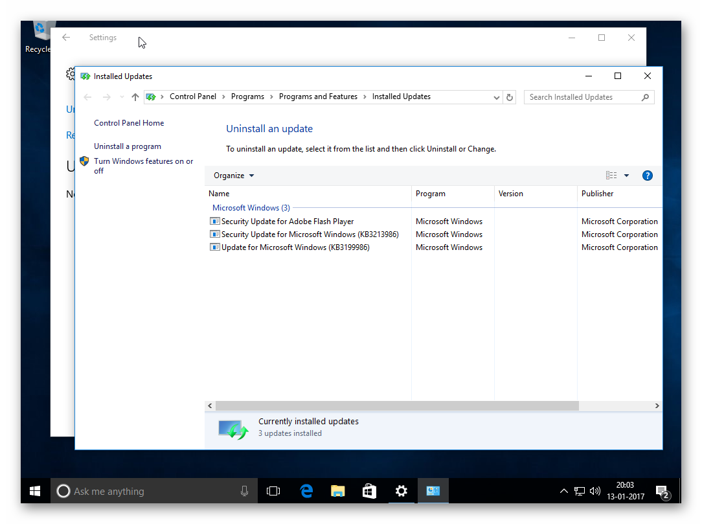
Task: Show hidden tray icons chevron
Action: (x=564, y=492)
